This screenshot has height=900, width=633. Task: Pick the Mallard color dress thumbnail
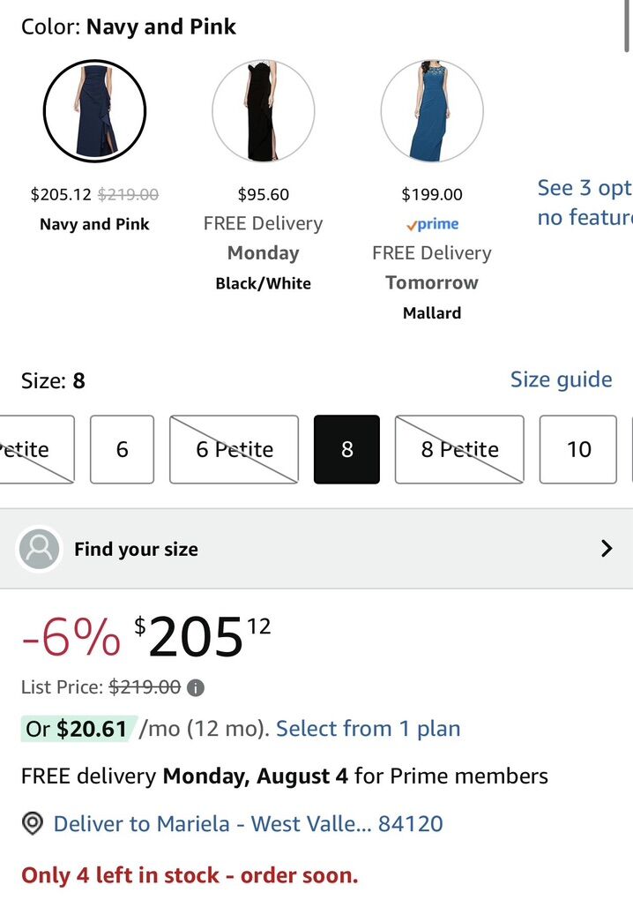tap(431, 111)
